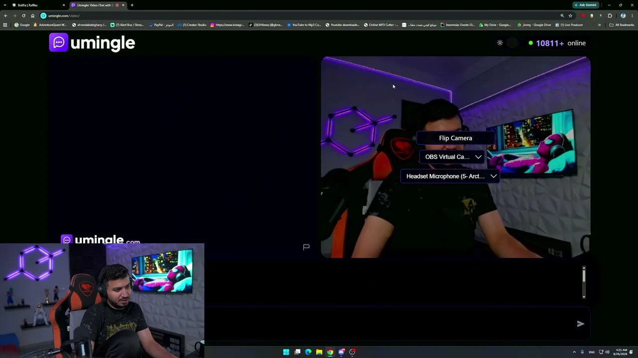Screen dimensions: 638x358
Task: Open the Chrome three-dot menu
Action: [x=632, y=15]
